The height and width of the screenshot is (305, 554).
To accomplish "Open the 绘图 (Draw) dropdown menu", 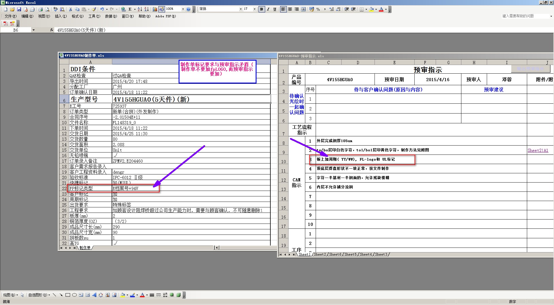I will pyautogui.click(x=11, y=295).
